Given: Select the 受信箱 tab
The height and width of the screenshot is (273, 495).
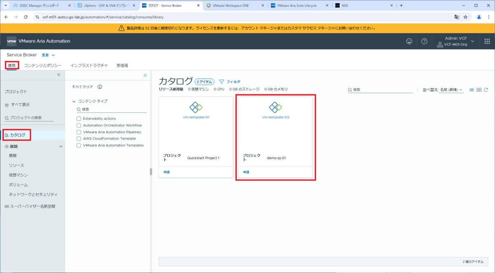Looking at the screenshot, I should click(x=122, y=65).
